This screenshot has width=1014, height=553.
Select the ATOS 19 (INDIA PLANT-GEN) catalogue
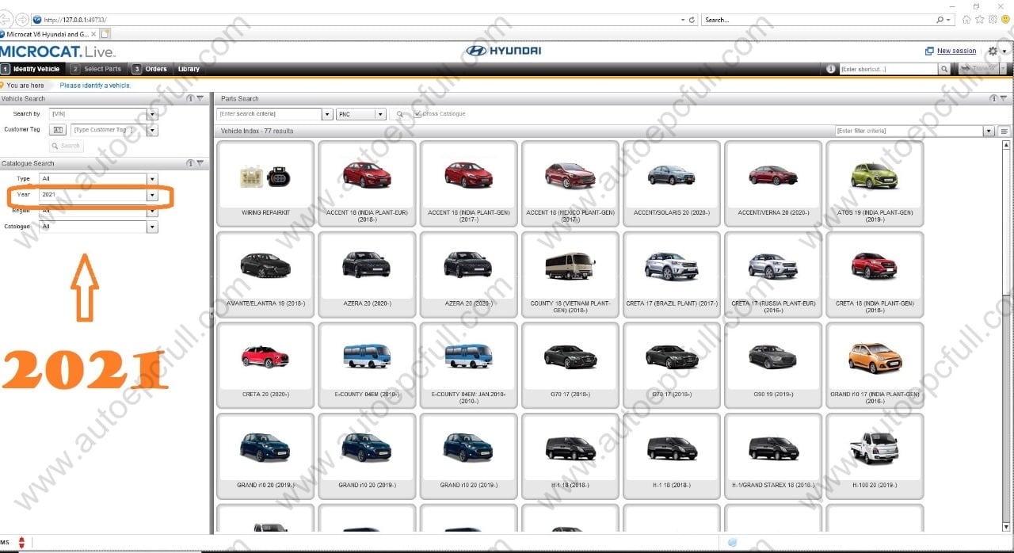click(x=874, y=184)
